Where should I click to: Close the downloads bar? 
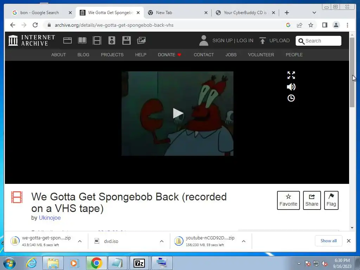coord(348,240)
